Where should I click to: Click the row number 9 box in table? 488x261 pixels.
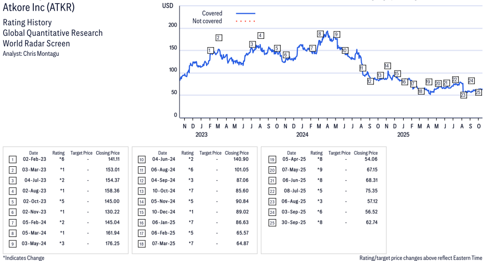[x=12, y=244]
